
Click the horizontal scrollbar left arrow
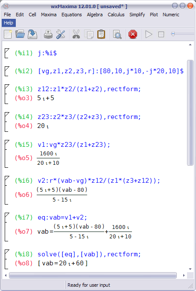click(x=6, y=276)
